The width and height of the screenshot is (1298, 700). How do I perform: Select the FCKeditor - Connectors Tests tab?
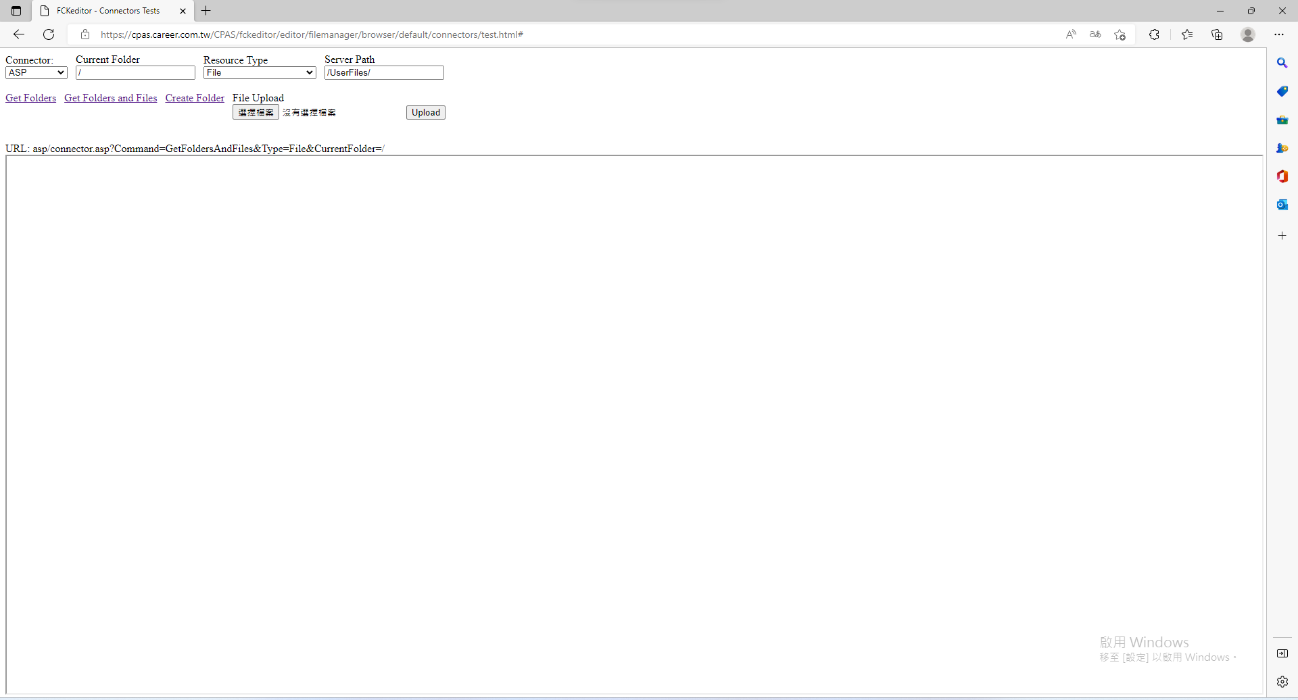tap(108, 11)
